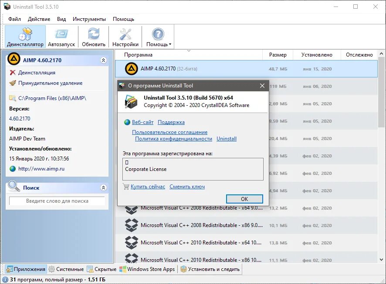Click the program list scrollbar thumb
Image resolution: width=386 pixels, height=284 pixels.
pyautogui.click(x=381, y=93)
